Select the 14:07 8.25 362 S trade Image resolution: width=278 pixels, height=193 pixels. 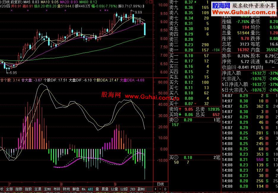[249, 106]
